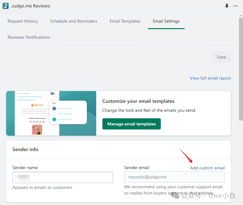This screenshot has height=205, width=243.
Task: Click the Customize your email templates heading
Action: (x=138, y=101)
